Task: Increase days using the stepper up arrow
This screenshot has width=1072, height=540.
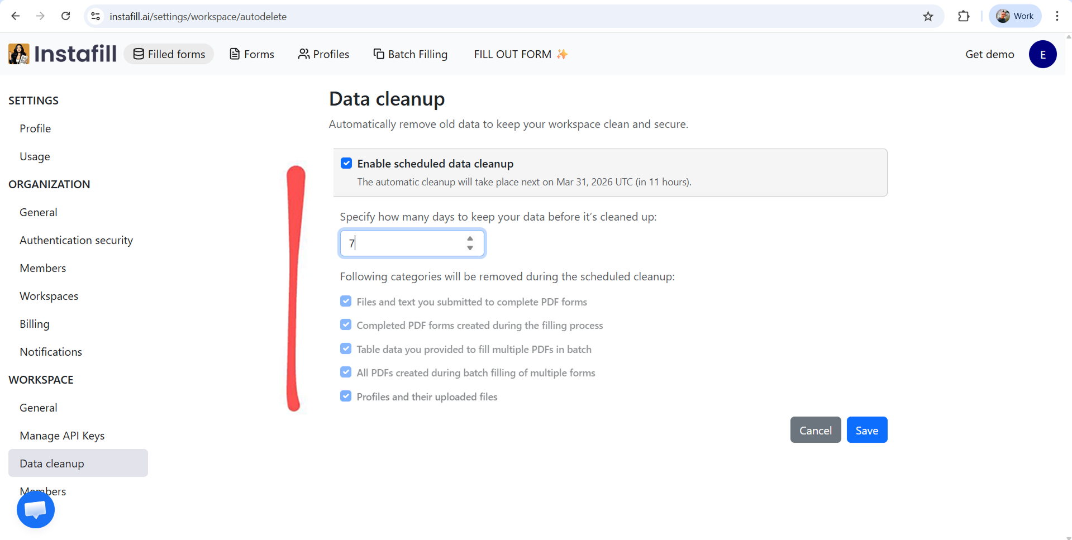Action: pos(469,239)
